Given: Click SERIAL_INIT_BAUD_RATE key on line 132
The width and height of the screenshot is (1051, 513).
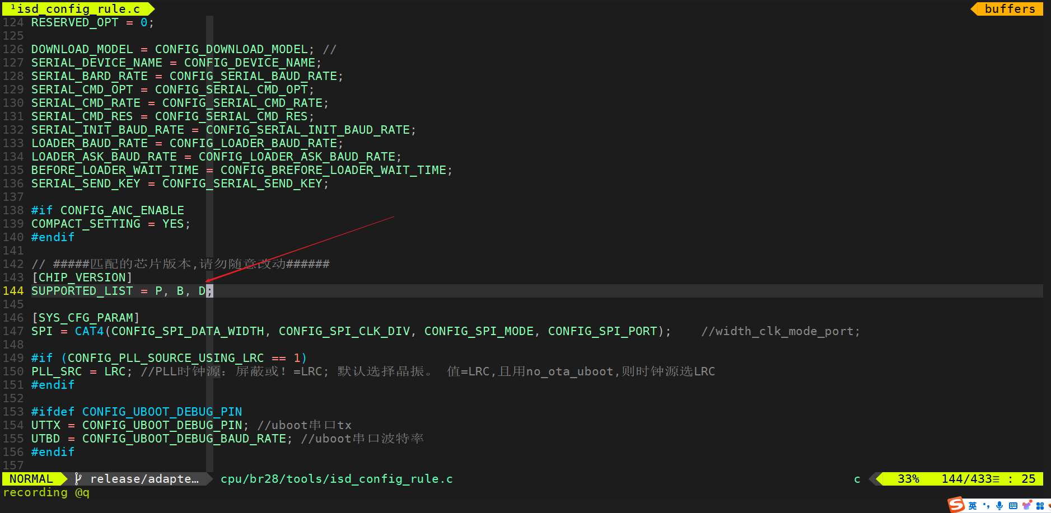Looking at the screenshot, I should (108, 130).
